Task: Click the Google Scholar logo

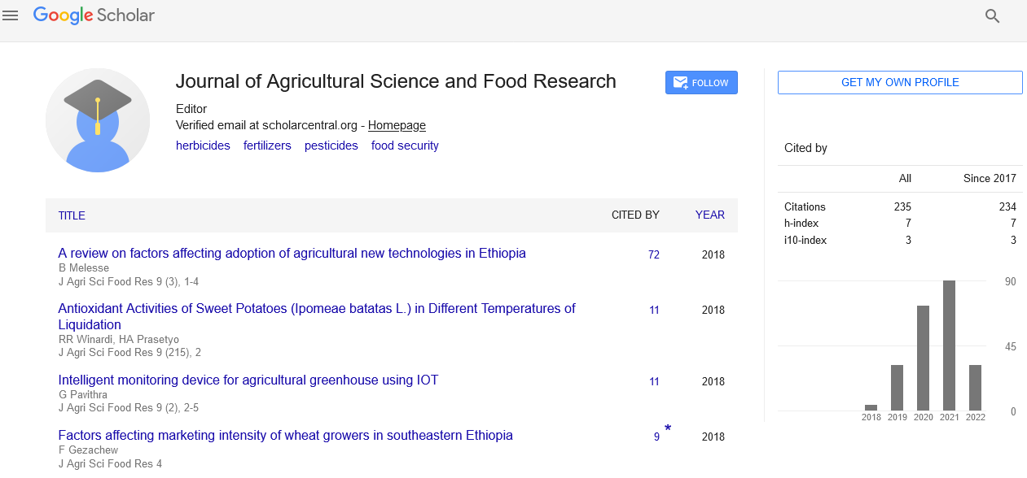Action: [x=94, y=15]
